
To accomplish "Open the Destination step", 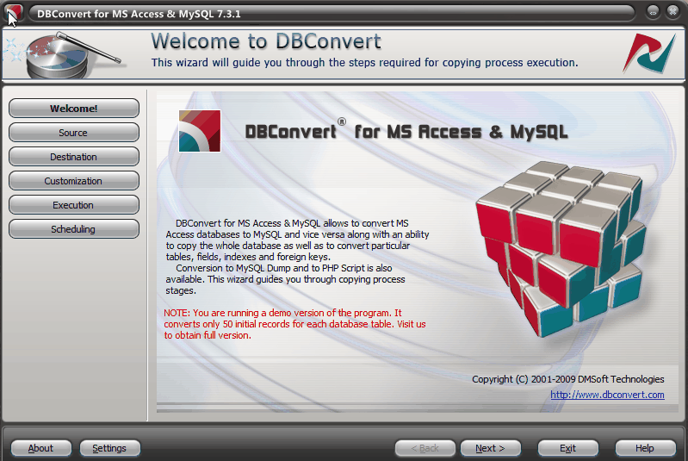I will [x=74, y=157].
